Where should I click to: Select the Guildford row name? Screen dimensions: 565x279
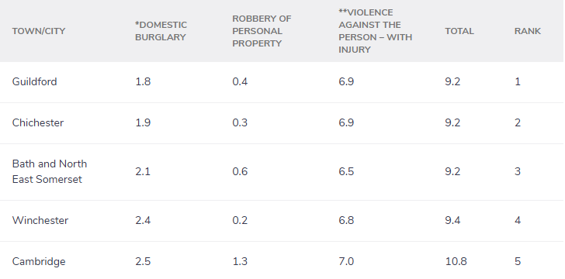tap(35, 81)
